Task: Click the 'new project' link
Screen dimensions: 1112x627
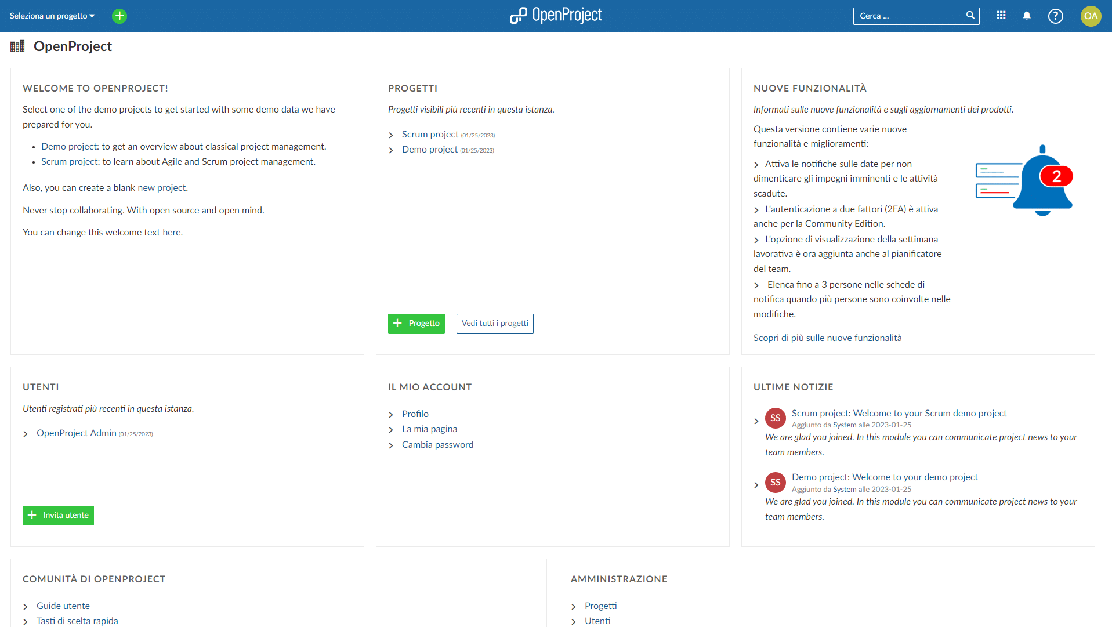Action: coord(162,188)
